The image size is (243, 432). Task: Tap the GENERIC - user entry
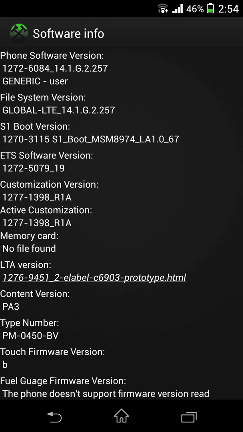pyautogui.click(x=35, y=81)
